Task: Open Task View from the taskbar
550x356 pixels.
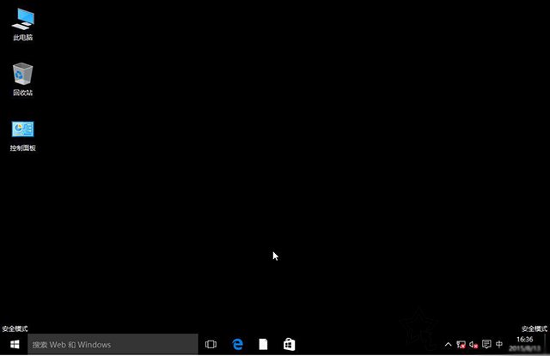Action: click(211, 345)
